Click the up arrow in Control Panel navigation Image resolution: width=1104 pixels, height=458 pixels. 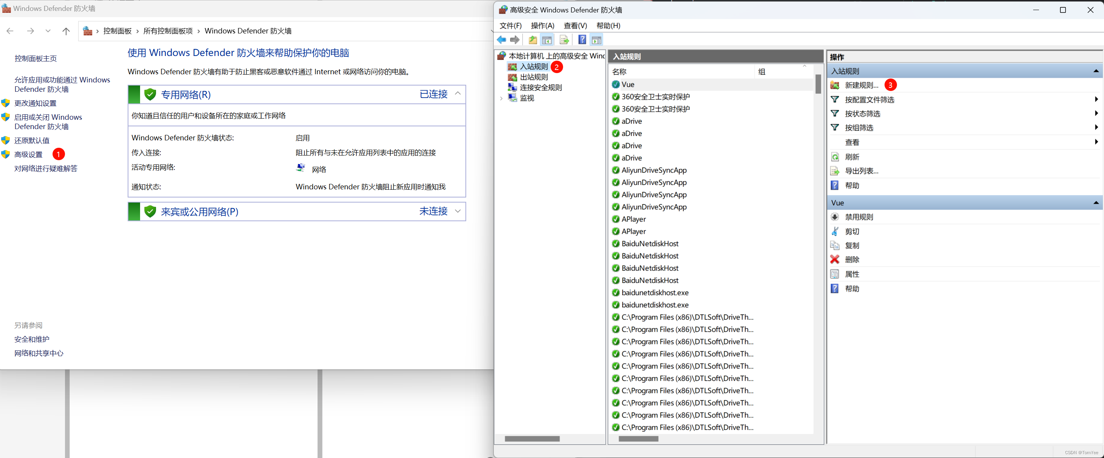66,31
